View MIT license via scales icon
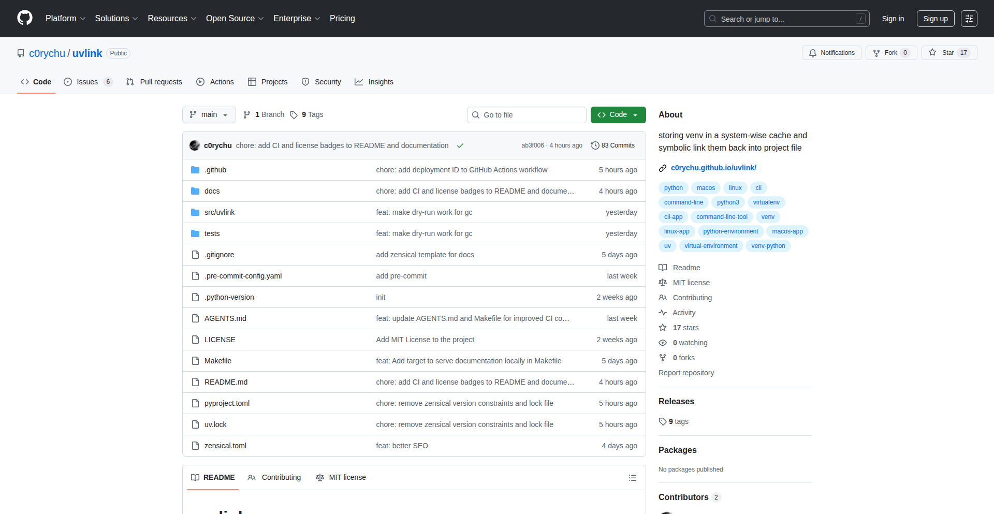Screen dimensions: 994x514 coord(663,283)
